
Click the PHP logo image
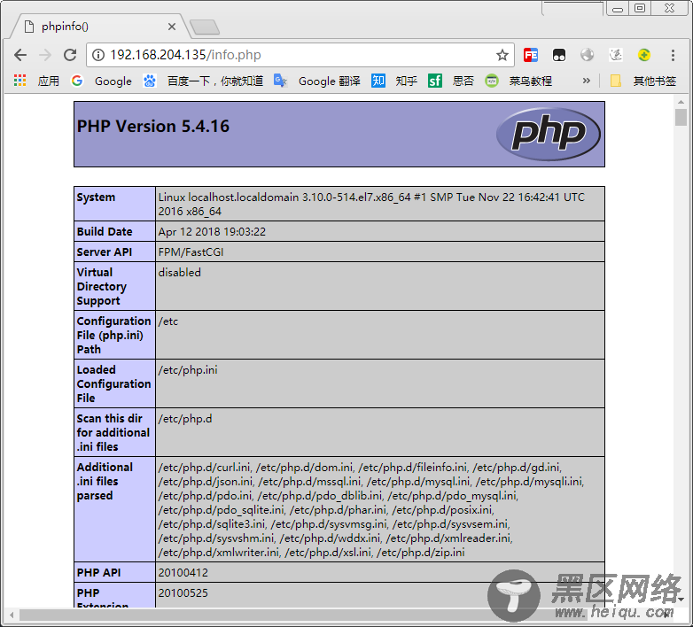549,135
